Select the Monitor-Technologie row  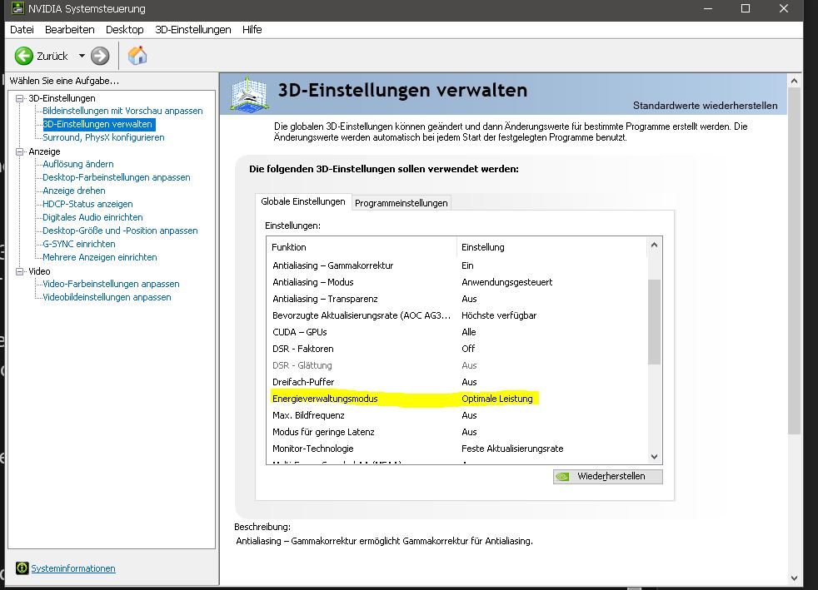[x=457, y=449]
